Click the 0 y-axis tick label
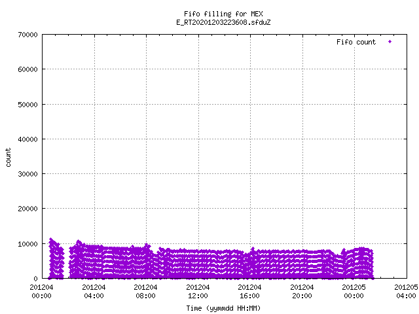 point(35,279)
